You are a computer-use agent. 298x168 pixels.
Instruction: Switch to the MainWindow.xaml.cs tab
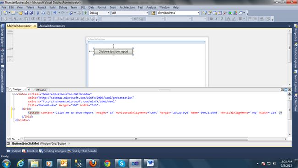(51, 26)
